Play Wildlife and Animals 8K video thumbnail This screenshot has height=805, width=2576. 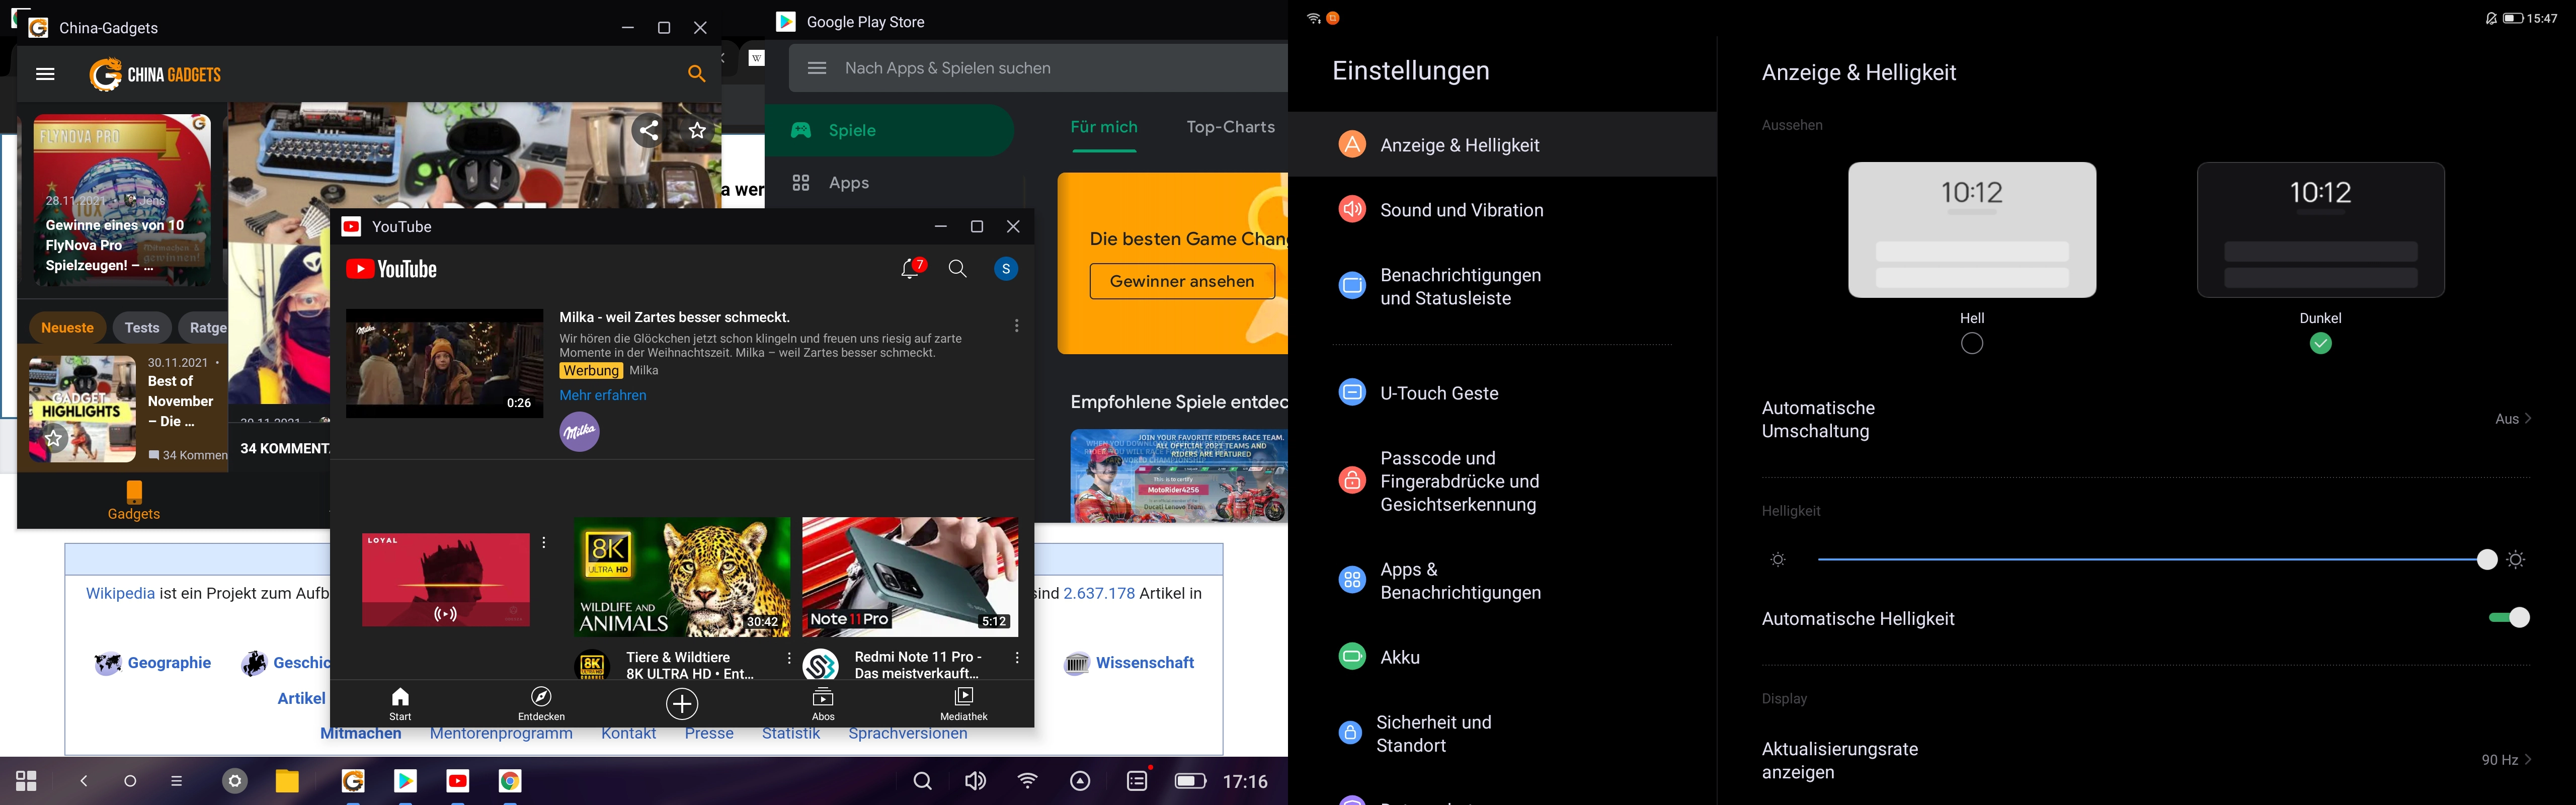(682, 577)
